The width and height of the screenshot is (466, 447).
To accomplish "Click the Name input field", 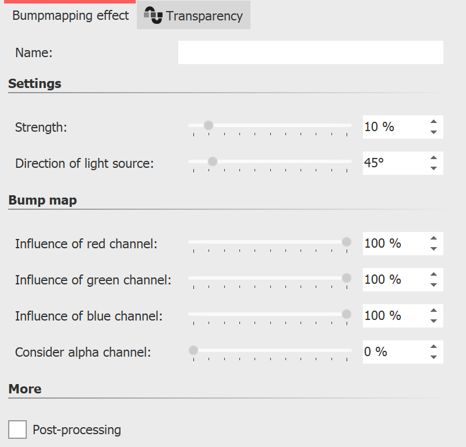I will coord(310,52).
